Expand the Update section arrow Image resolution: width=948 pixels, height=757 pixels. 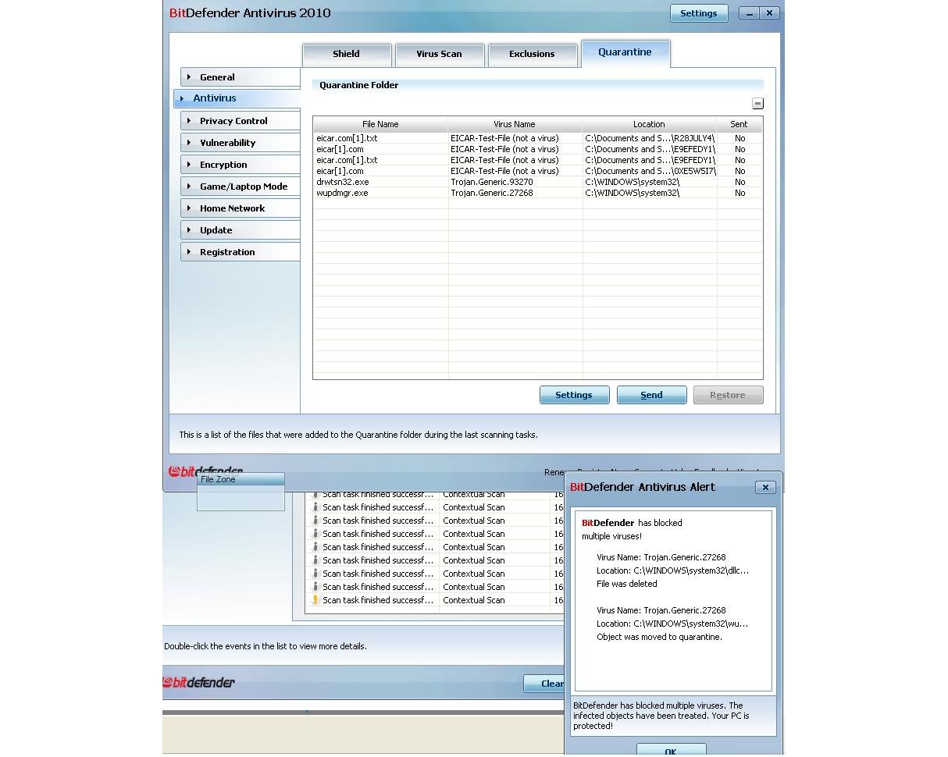pos(189,230)
